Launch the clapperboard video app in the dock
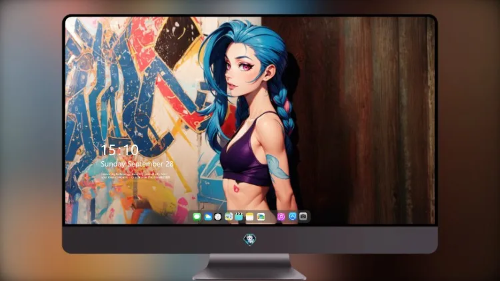Viewport: 500px width, 281px height. (239, 217)
